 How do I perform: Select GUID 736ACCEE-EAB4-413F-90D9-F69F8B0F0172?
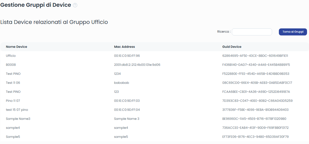(255, 128)
